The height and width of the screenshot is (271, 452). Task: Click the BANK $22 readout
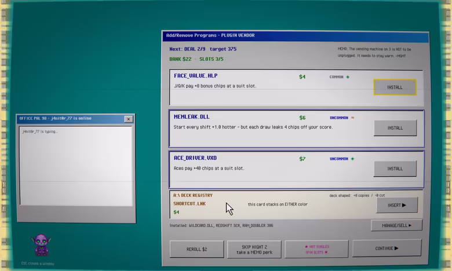[180, 59]
